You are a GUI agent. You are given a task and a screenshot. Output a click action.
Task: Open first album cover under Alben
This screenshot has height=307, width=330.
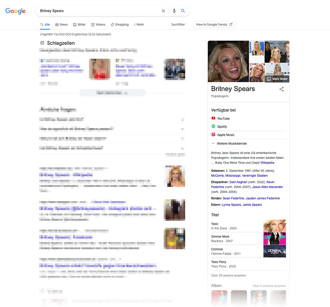[x=219, y=298]
